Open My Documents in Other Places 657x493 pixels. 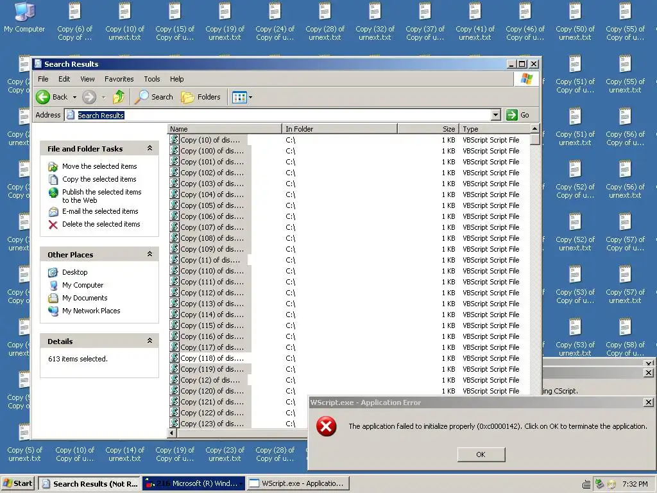(x=85, y=298)
